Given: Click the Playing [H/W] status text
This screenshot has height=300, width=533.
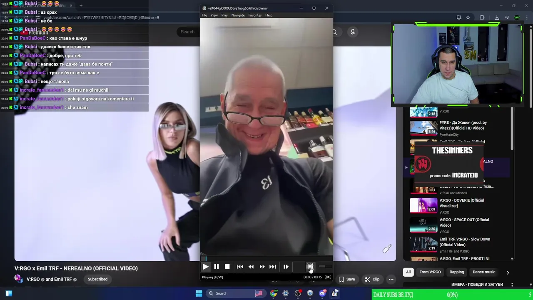Looking at the screenshot, I should pyautogui.click(x=212, y=277).
